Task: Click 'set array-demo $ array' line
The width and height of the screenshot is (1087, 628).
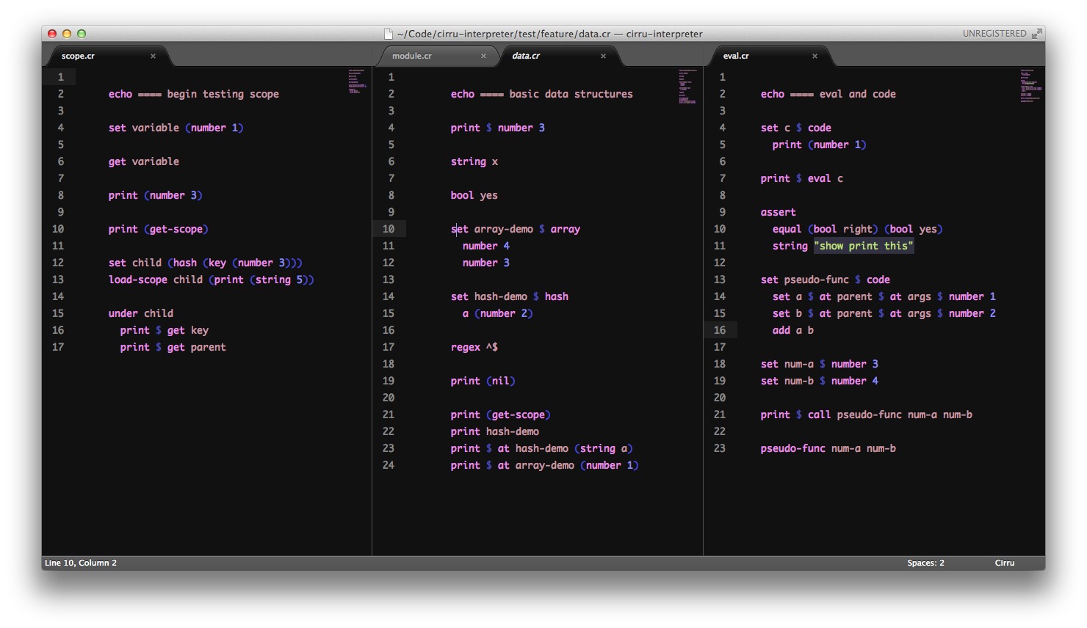Action: [x=516, y=229]
